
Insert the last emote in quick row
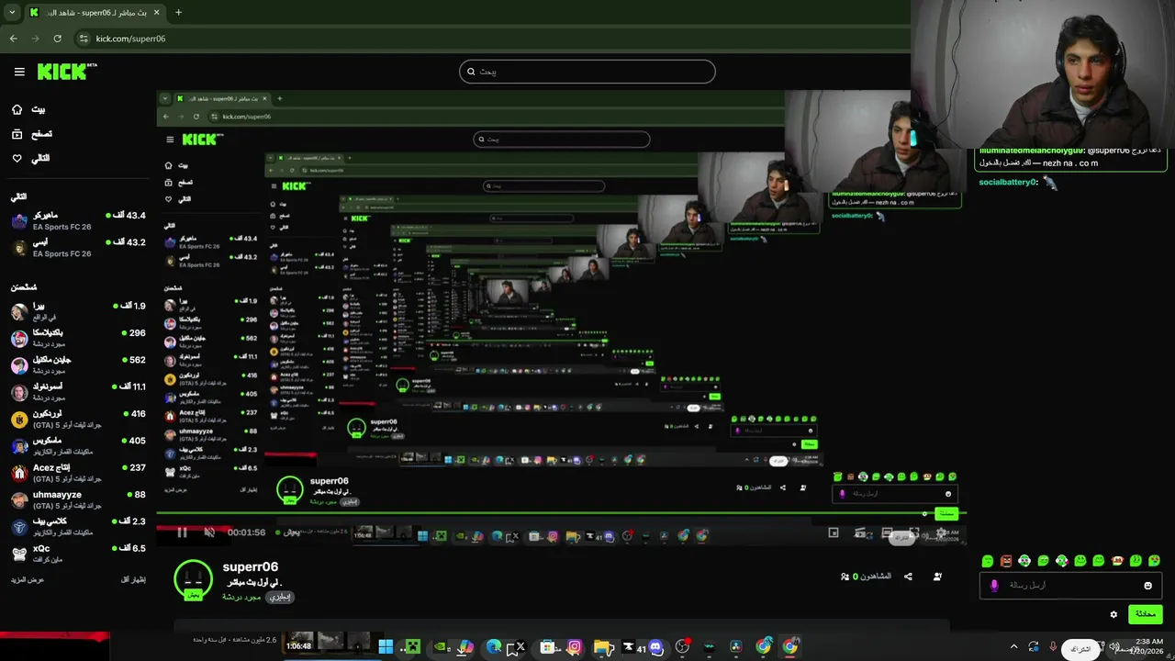1154,561
